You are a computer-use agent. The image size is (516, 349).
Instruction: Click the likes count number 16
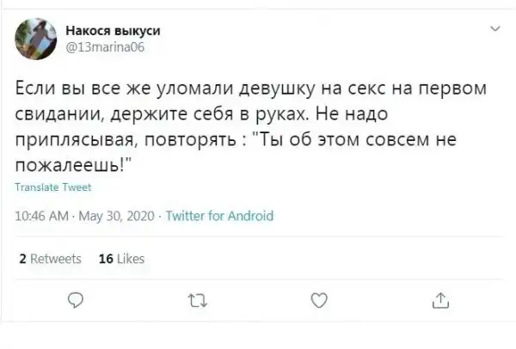pyautogui.click(x=107, y=258)
